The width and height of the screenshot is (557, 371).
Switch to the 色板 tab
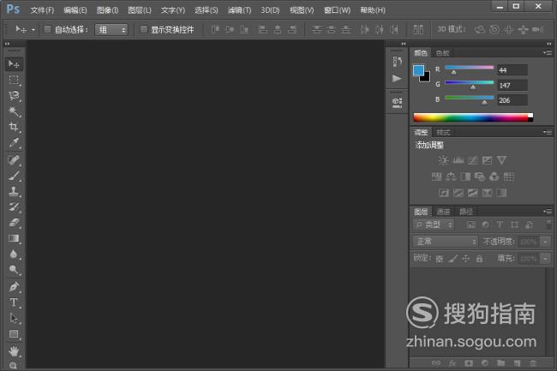pos(442,53)
